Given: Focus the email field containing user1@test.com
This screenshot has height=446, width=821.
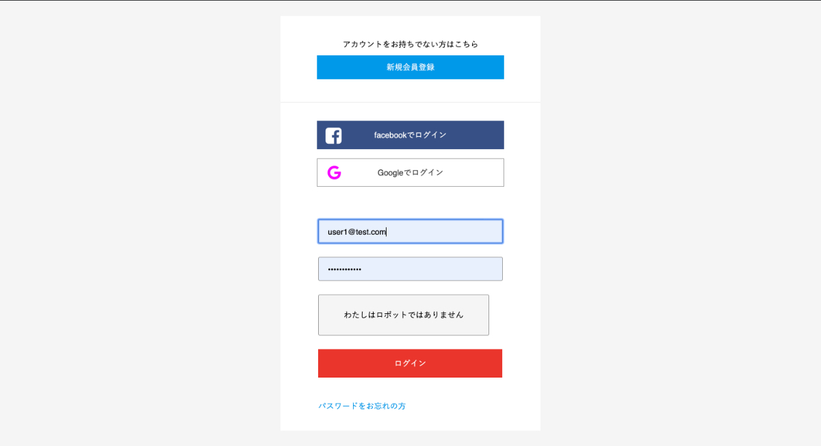Looking at the screenshot, I should click(x=410, y=232).
